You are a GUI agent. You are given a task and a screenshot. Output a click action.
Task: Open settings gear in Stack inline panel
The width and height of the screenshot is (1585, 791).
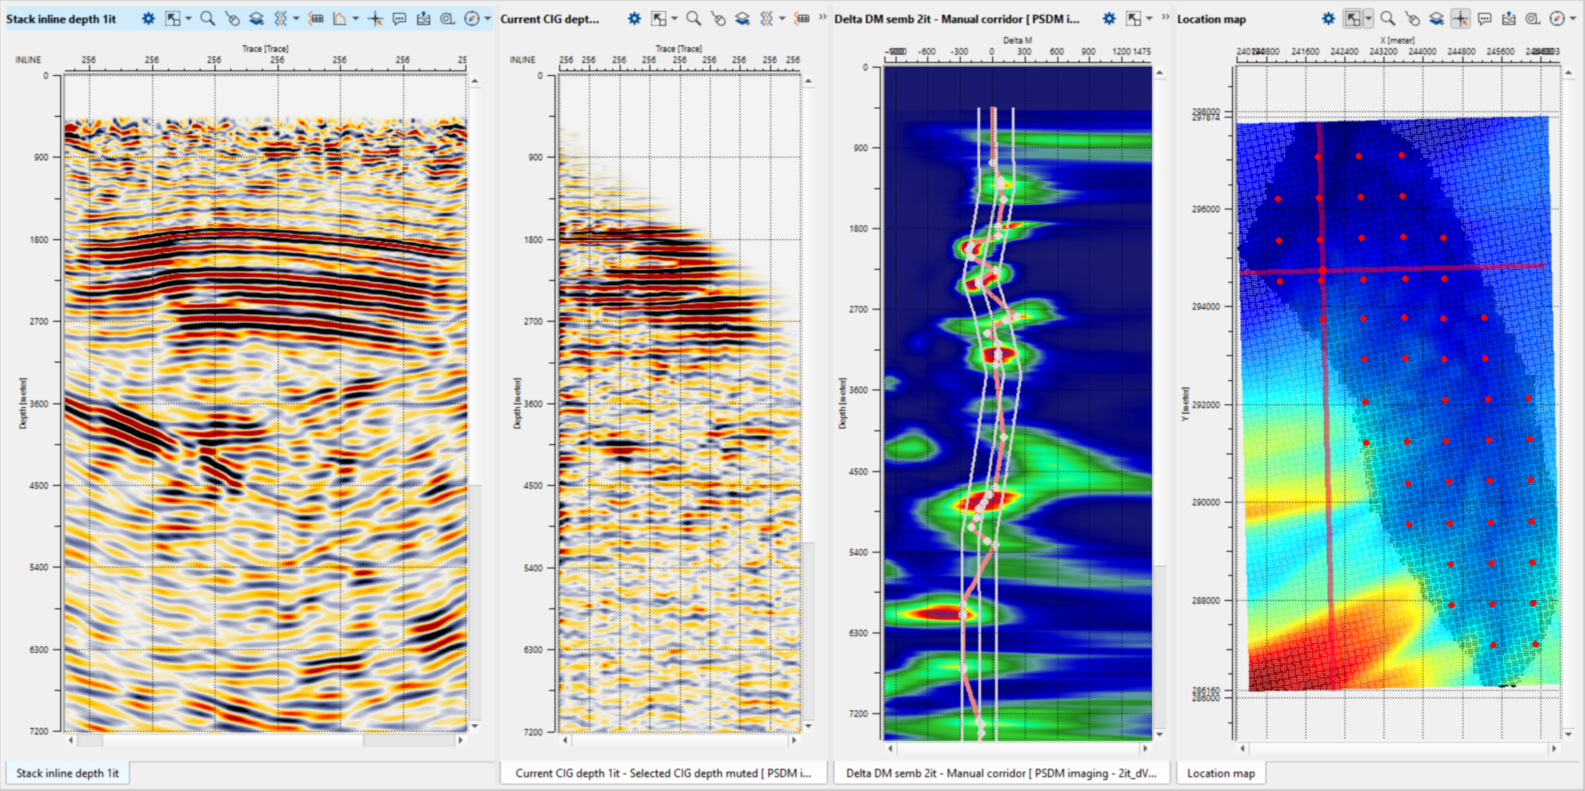148,19
